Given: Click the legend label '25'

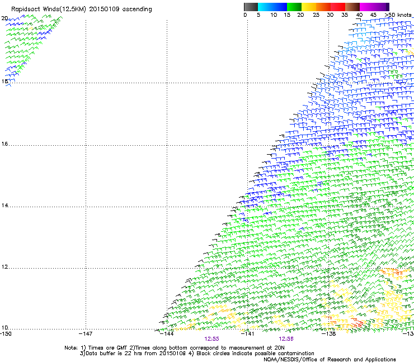Looking at the screenshot, I should 316,15.
